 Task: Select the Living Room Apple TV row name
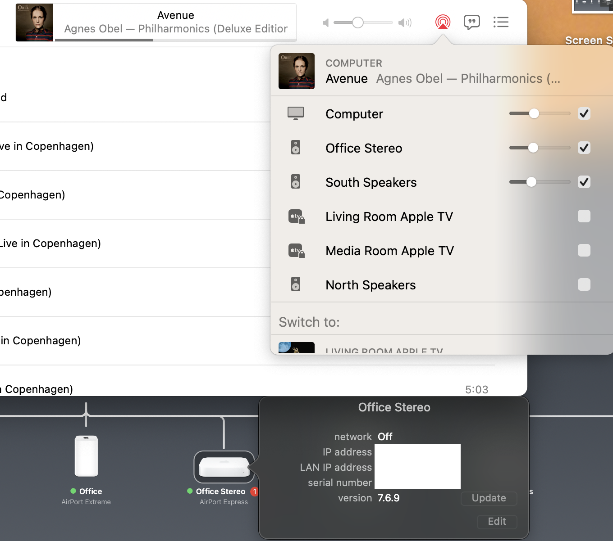(x=389, y=216)
